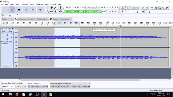Click the Play-at-Speed slider

click(x=12, y=16)
